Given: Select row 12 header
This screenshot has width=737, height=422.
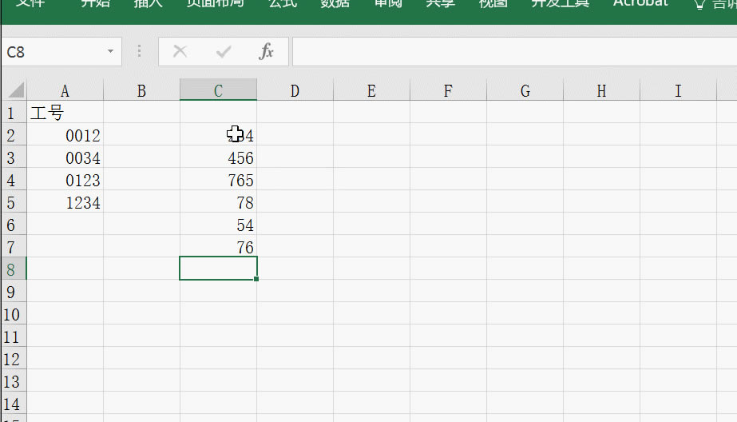Looking at the screenshot, I should [14, 359].
